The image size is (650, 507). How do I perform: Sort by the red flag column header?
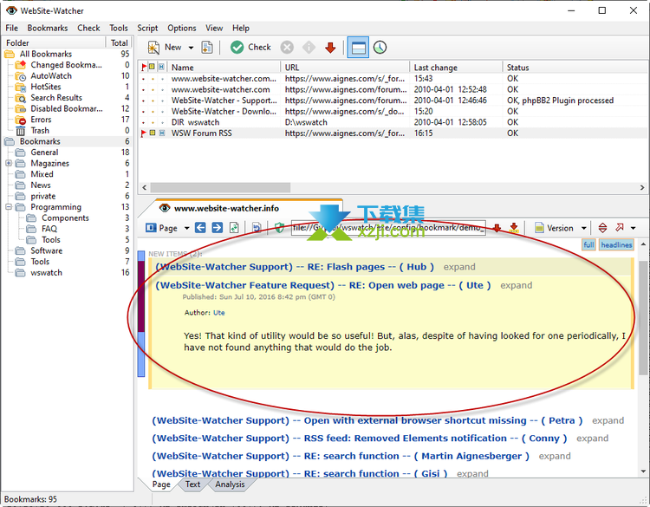pyautogui.click(x=143, y=67)
